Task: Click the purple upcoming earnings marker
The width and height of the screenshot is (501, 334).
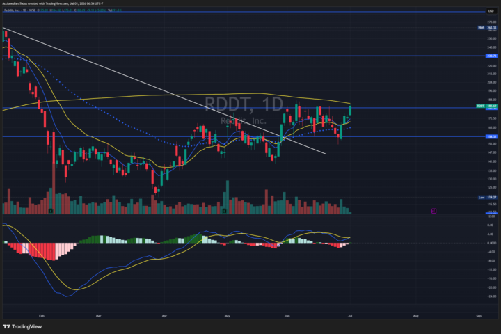Action: point(434,211)
